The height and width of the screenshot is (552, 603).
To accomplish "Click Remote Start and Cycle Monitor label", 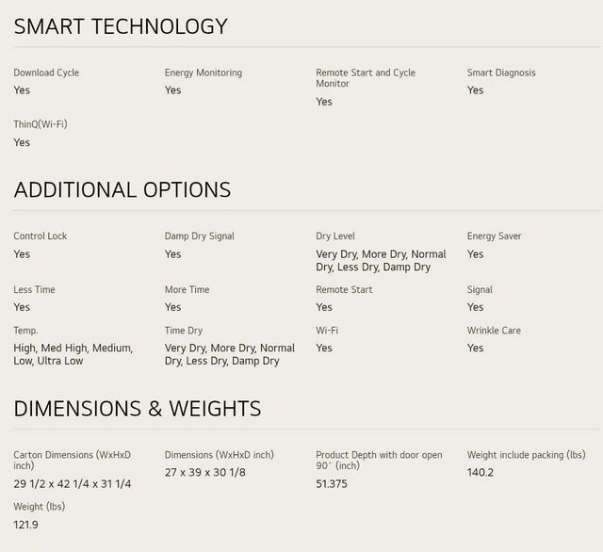I will click(x=366, y=78).
